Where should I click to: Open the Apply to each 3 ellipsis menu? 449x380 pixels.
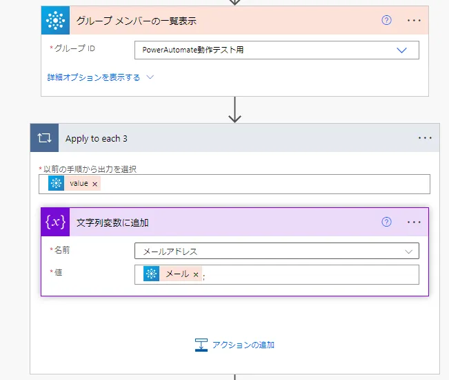pos(425,138)
